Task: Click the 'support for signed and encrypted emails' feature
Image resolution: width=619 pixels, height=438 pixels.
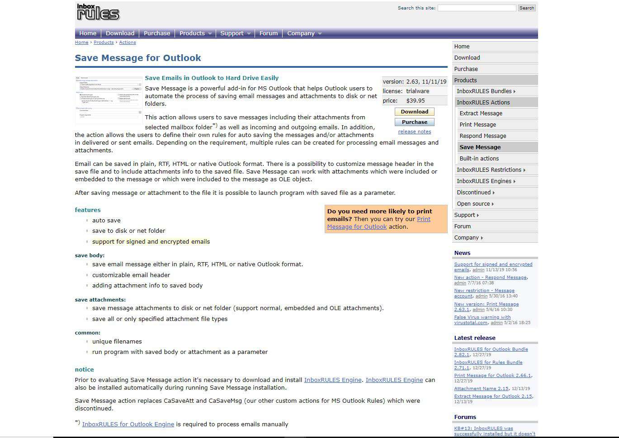Action: [x=151, y=242]
